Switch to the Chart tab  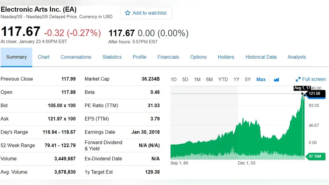click(44, 57)
